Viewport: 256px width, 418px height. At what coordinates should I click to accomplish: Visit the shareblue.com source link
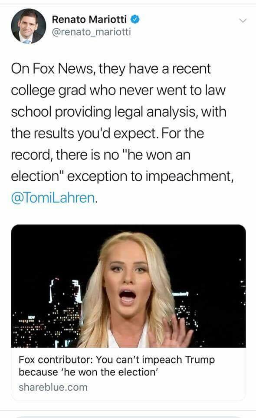(53, 387)
